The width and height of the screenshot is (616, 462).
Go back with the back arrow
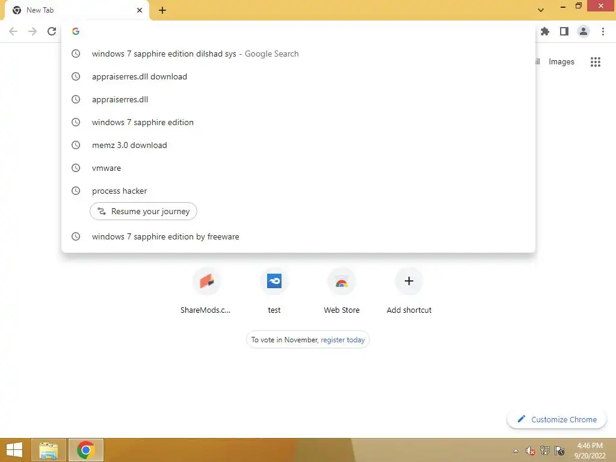pos(13,31)
